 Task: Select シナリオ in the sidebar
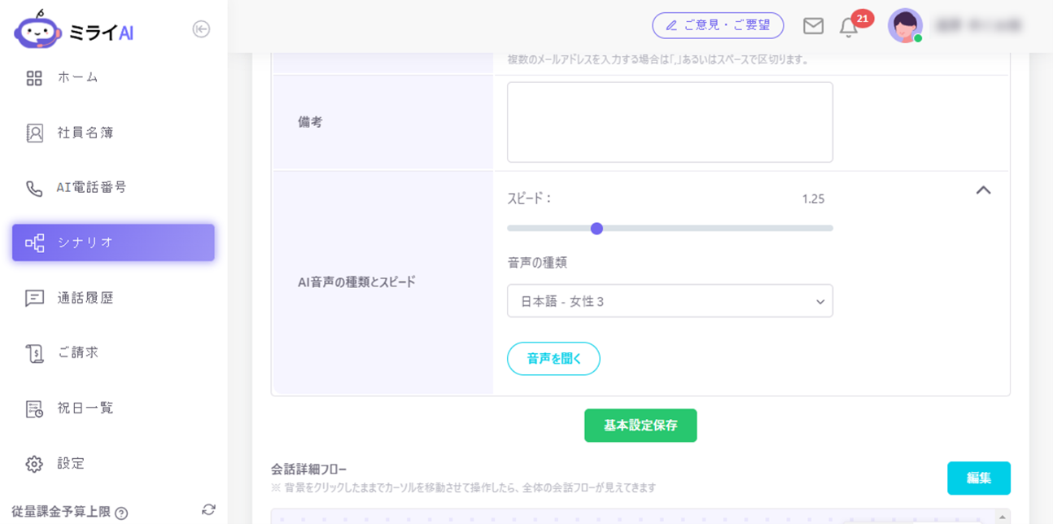pyautogui.click(x=113, y=242)
